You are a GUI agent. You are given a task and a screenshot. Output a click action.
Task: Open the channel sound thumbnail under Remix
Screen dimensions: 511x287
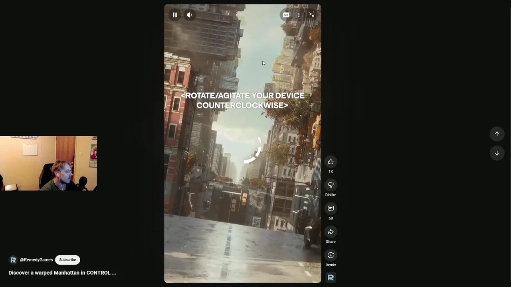331,278
